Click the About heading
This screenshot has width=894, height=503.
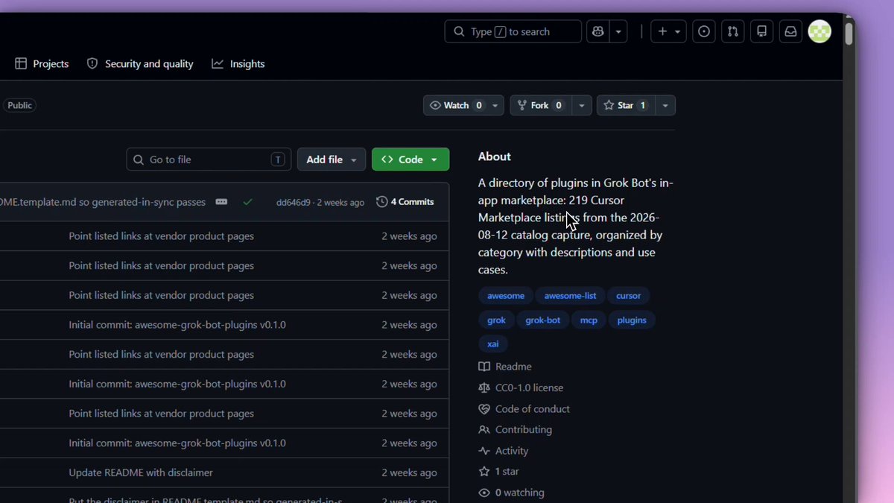click(495, 156)
